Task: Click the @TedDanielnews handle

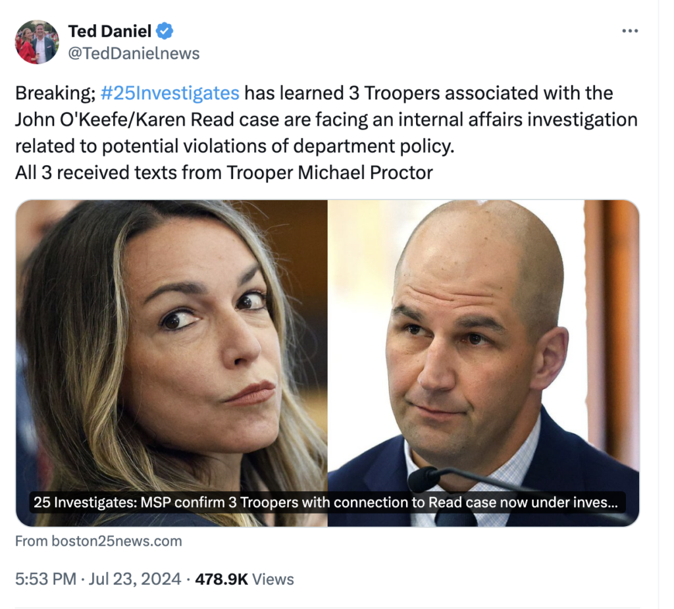Action: tap(134, 53)
